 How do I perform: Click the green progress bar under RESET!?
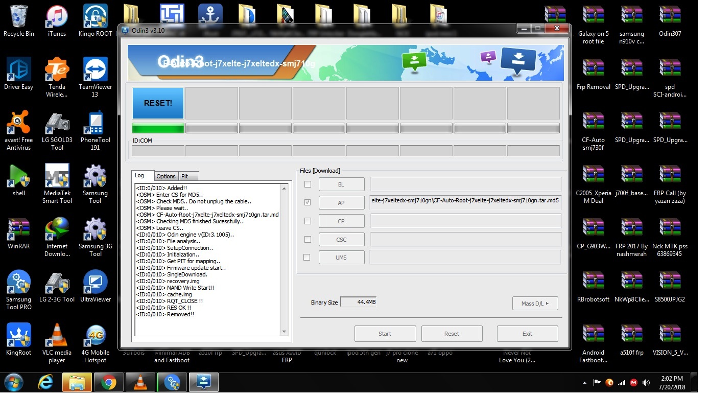[158, 128]
